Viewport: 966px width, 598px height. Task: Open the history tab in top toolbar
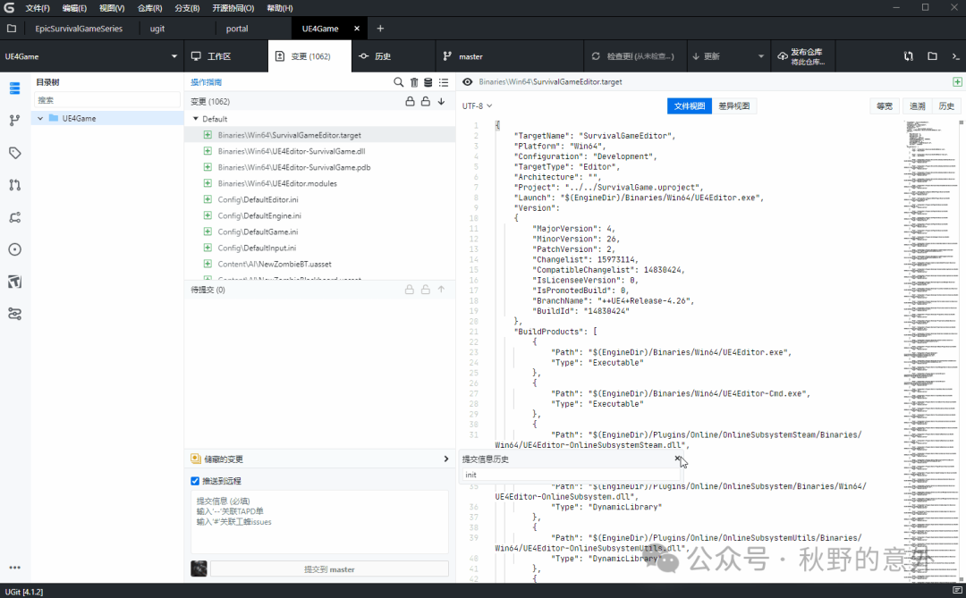point(394,56)
